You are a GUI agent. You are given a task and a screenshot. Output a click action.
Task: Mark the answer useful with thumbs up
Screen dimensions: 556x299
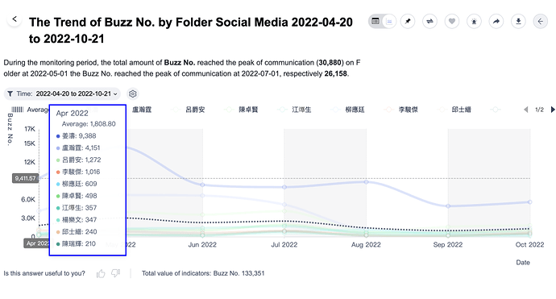101,273
